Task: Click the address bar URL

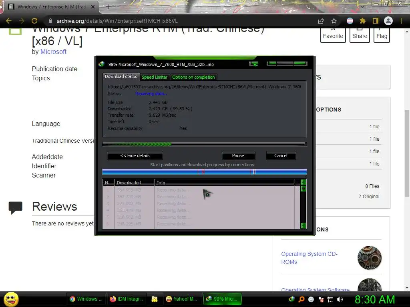Action: [117, 21]
